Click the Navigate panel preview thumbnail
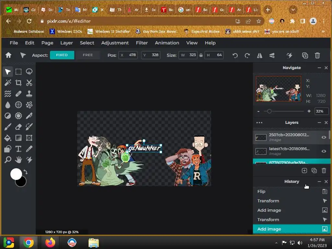This screenshot has width=332, height=249. 279,89
